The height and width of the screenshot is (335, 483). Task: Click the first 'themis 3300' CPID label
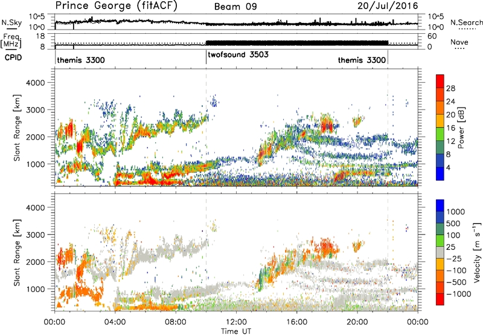coord(81,60)
